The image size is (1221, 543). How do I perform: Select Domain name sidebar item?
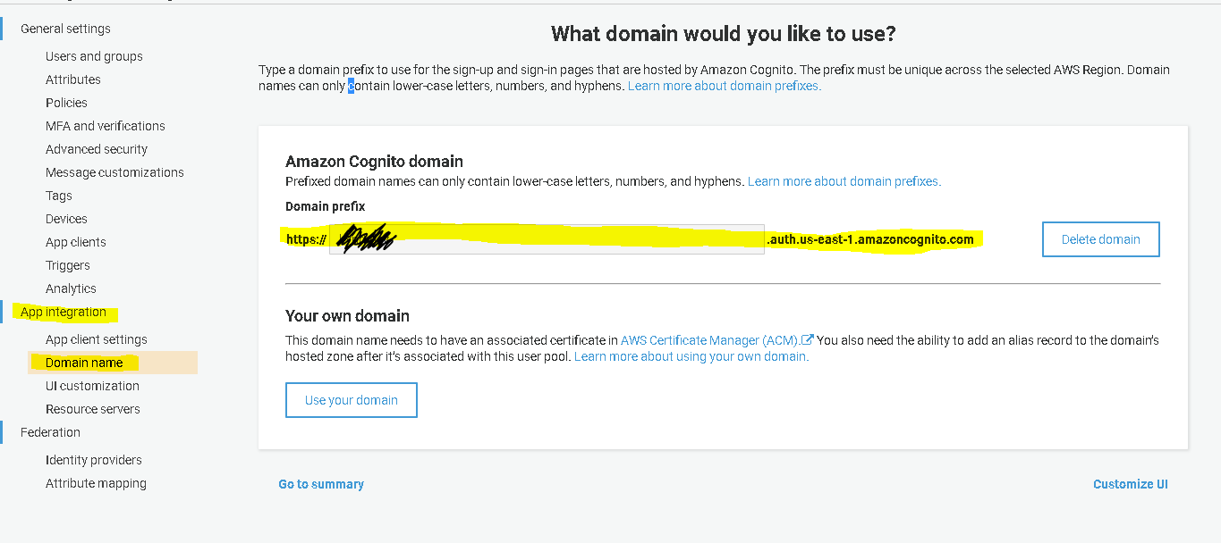(x=84, y=363)
